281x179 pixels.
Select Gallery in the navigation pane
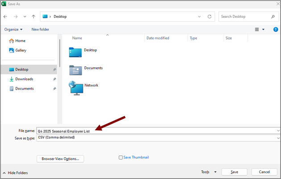point(21,50)
